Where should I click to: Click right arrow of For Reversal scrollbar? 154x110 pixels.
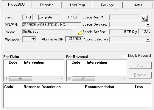(124, 79)
